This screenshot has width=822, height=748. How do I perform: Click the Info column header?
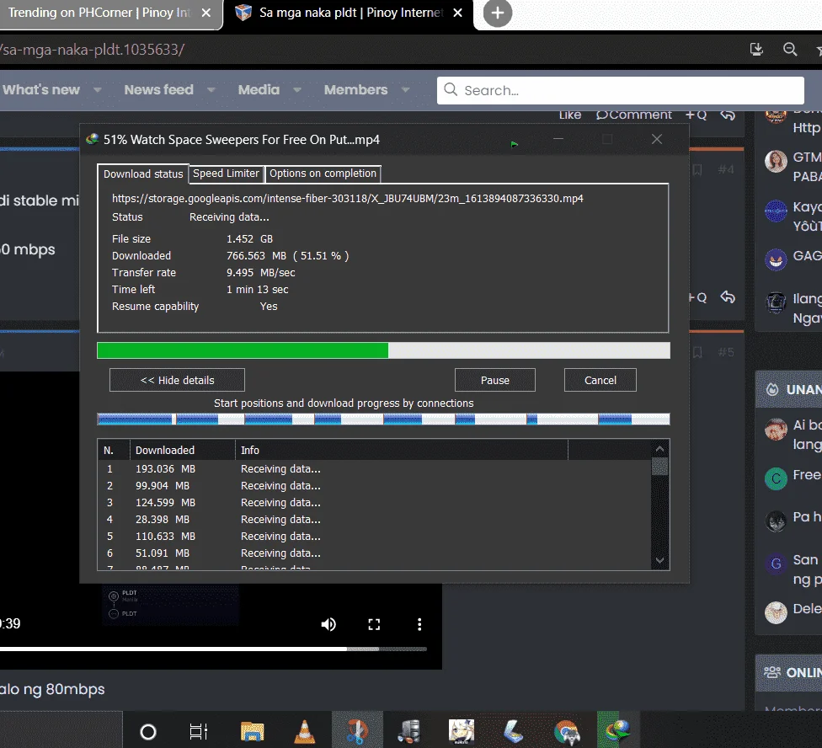pos(401,450)
